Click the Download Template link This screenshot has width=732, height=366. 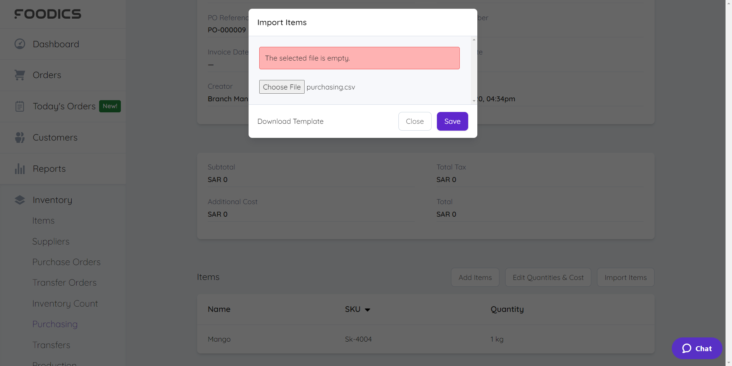tap(290, 121)
